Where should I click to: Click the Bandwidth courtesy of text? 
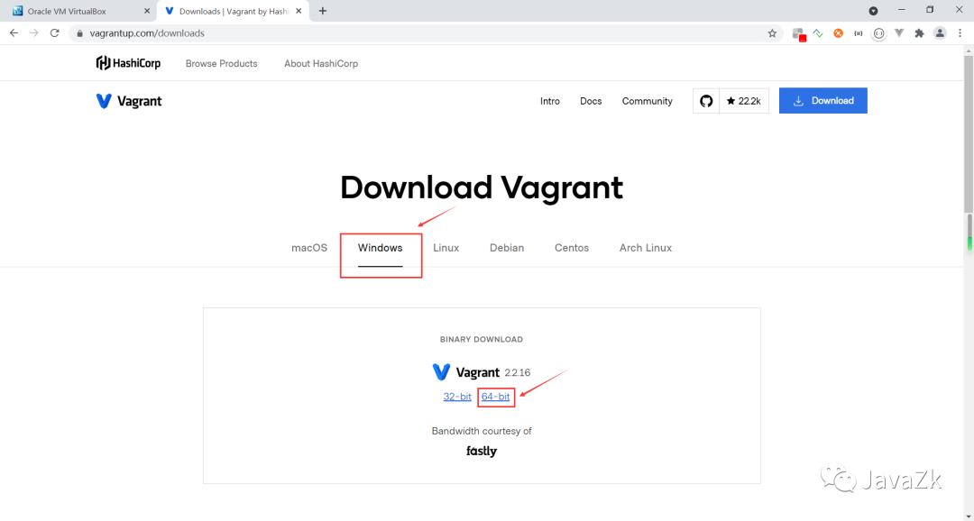coord(482,431)
